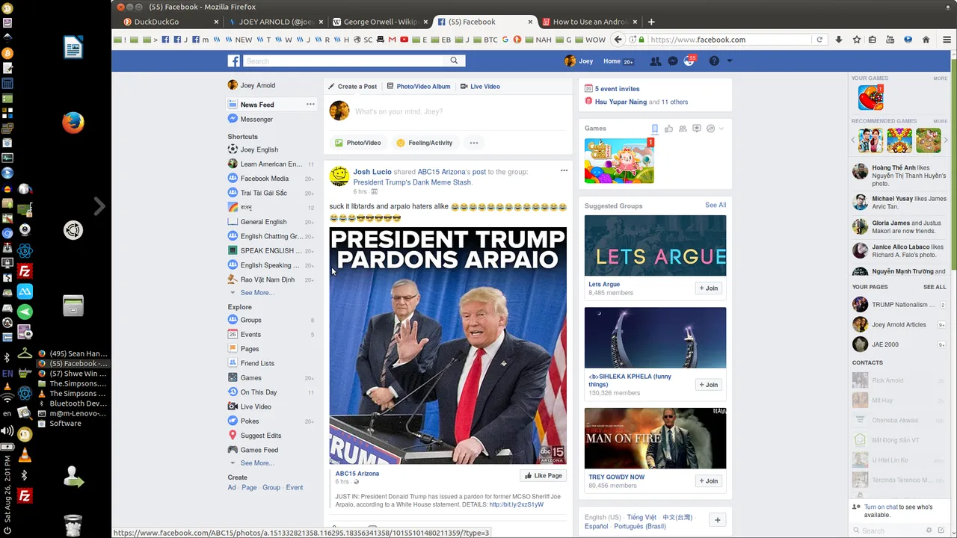
Task: Like the ABC15 Arizona page
Action: [543, 476]
